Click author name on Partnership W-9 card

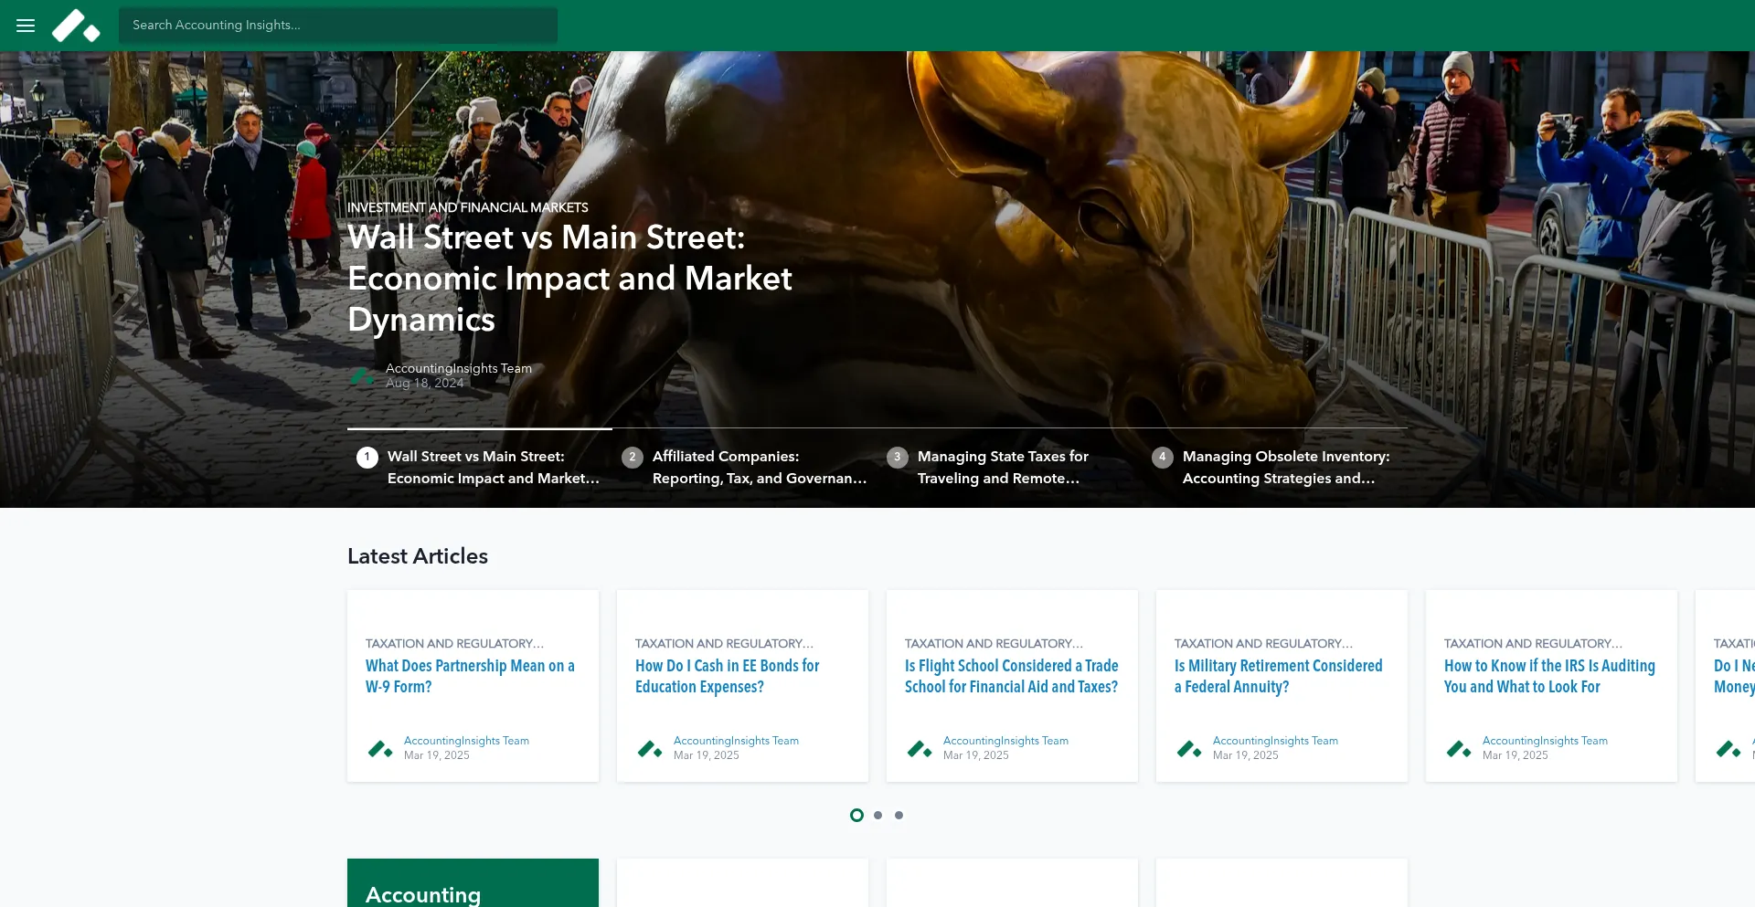pyautogui.click(x=466, y=741)
